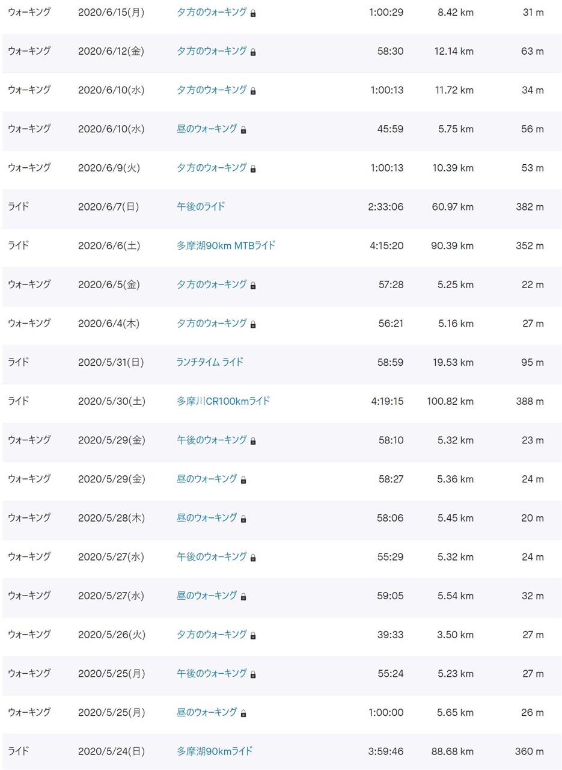Click lock icon on 2020/6/10 昼のウォーキング
The height and width of the screenshot is (770, 562).
pos(243,129)
